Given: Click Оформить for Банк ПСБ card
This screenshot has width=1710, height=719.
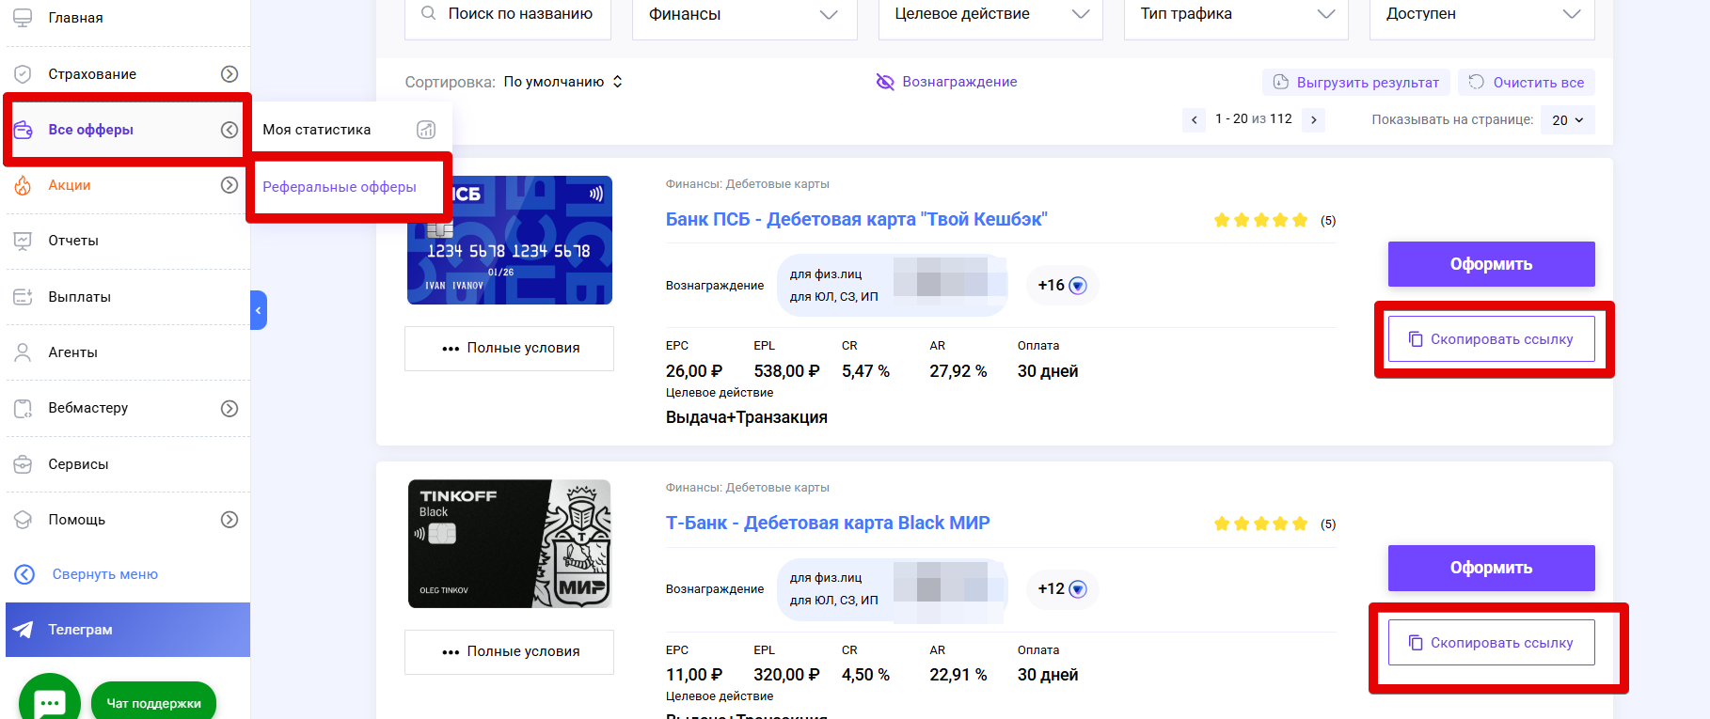Looking at the screenshot, I should click(x=1491, y=264).
